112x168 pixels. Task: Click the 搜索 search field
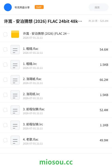[x=99, y=7]
